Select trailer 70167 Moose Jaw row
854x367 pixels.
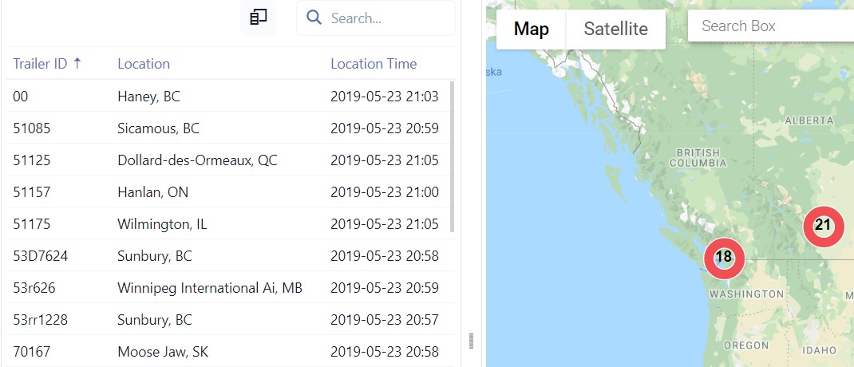point(227,351)
